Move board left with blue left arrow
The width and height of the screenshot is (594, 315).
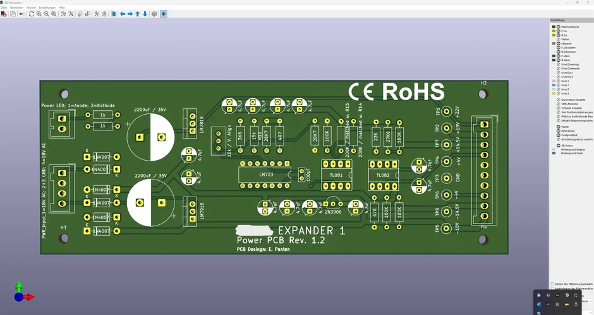123,14
